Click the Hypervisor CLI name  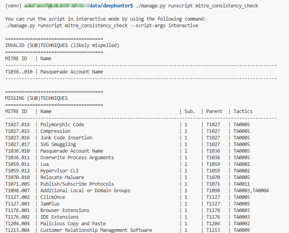click(x=59, y=171)
